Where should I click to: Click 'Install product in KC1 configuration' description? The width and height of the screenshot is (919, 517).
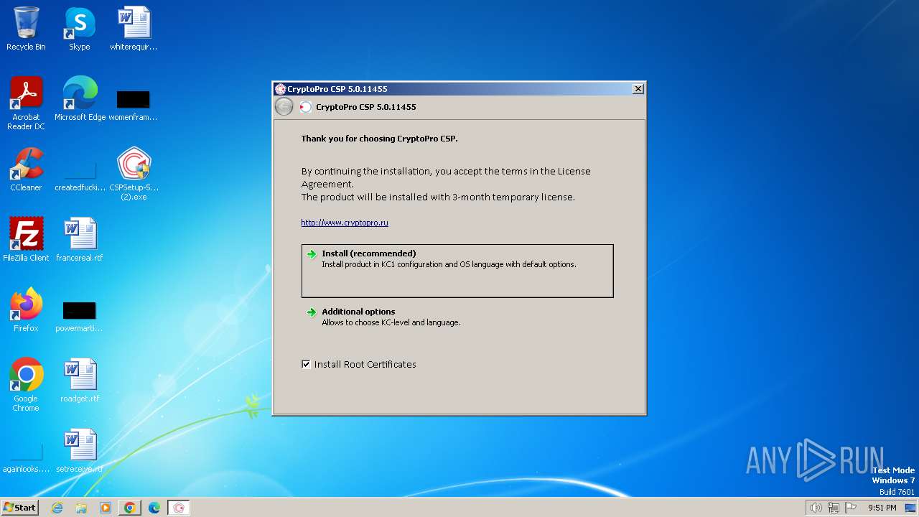[449, 264]
